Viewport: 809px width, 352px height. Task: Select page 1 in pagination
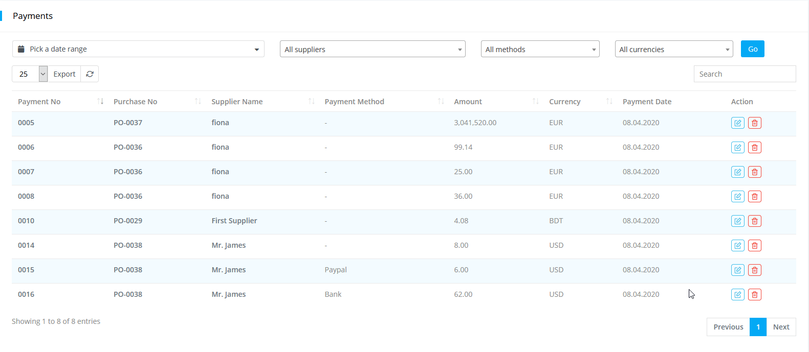758,327
